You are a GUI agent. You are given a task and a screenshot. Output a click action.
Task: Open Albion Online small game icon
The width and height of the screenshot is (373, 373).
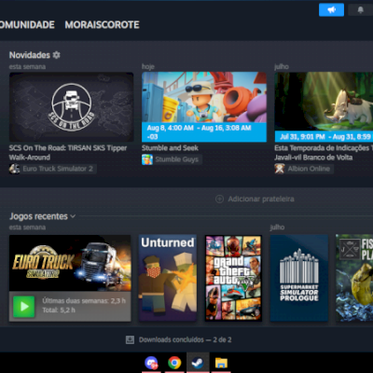click(280, 169)
